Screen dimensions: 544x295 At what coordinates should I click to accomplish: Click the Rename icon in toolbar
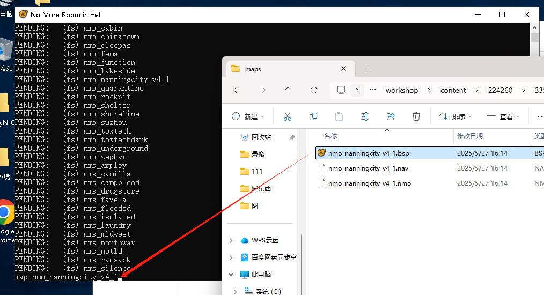[365, 116]
